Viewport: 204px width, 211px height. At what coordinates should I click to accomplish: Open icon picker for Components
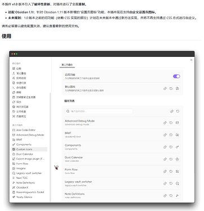click(177, 147)
